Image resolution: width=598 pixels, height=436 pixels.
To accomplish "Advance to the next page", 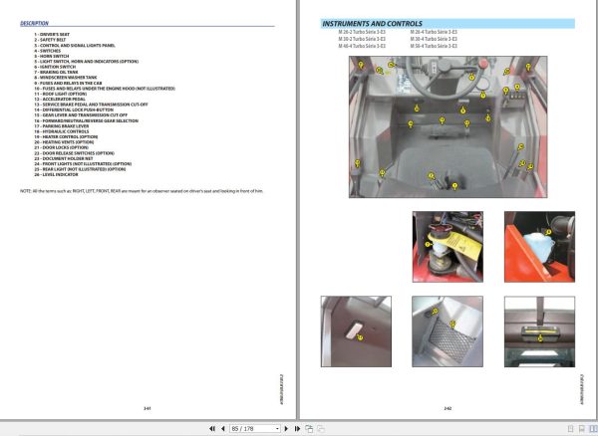I will (286, 429).
